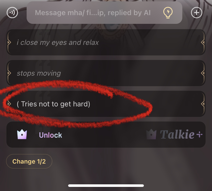Click right diamond ornament on "stops moving" card
This screenshot has height=191, width=212.
[x=203, y=73]
